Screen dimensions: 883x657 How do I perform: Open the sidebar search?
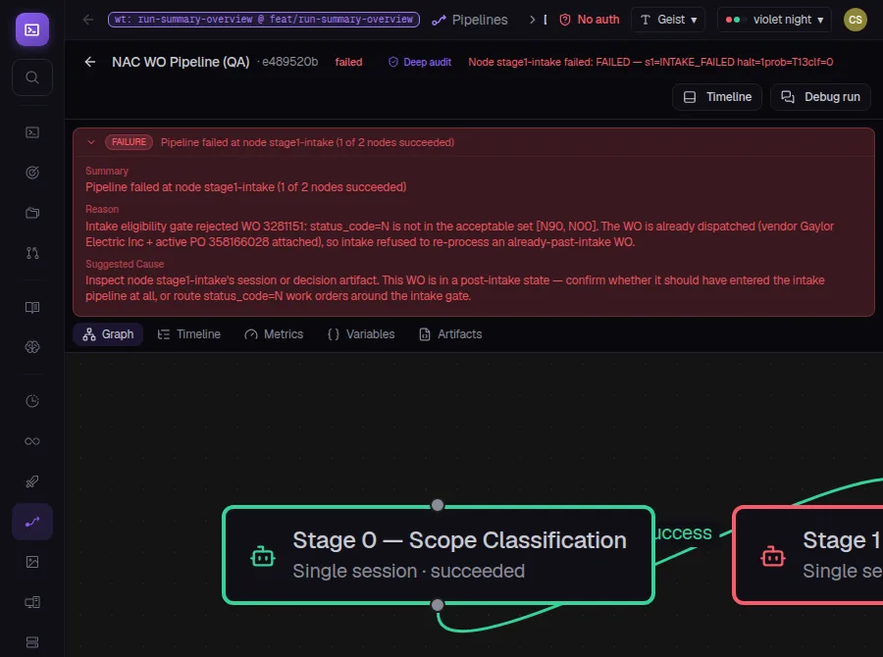(x=32, y=77)
